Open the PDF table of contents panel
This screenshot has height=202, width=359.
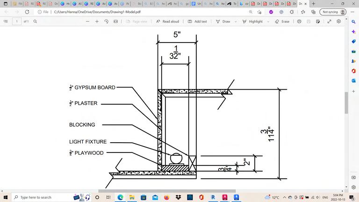coord(6,22)
